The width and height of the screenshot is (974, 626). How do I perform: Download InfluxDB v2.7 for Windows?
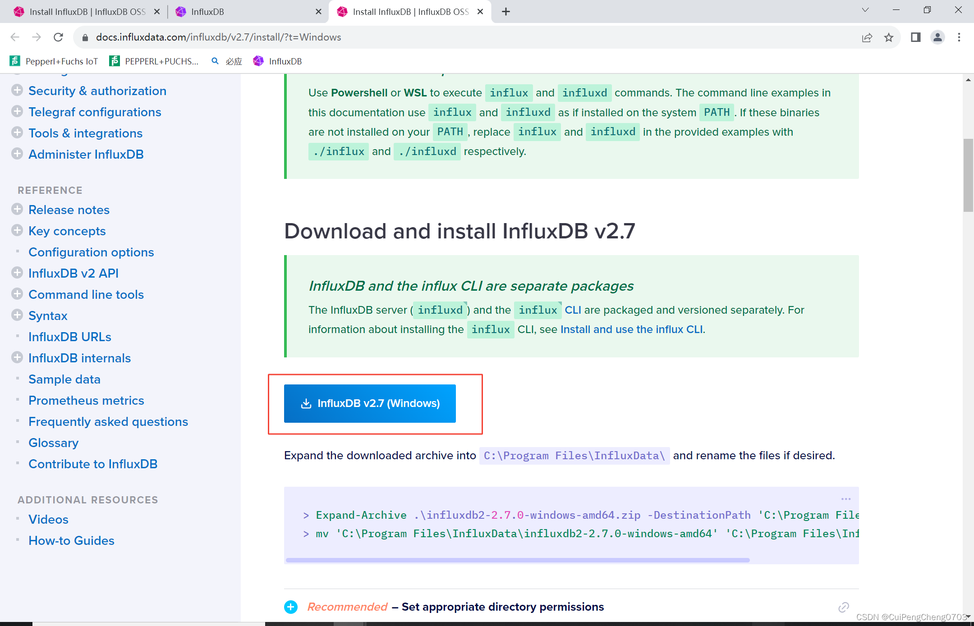[x=369, y=403]
